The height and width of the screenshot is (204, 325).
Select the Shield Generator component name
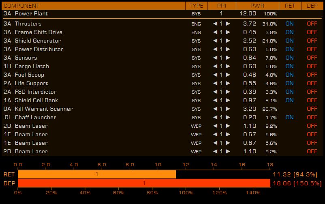38,41
